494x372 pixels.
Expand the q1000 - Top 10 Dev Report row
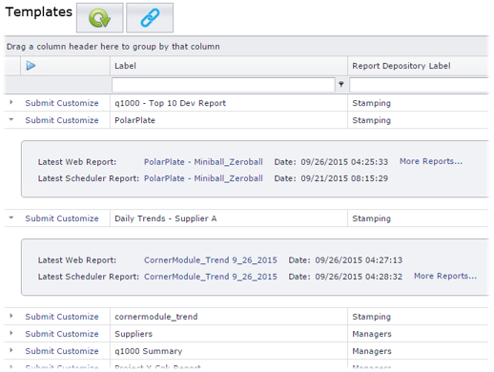tap(11, 102)
